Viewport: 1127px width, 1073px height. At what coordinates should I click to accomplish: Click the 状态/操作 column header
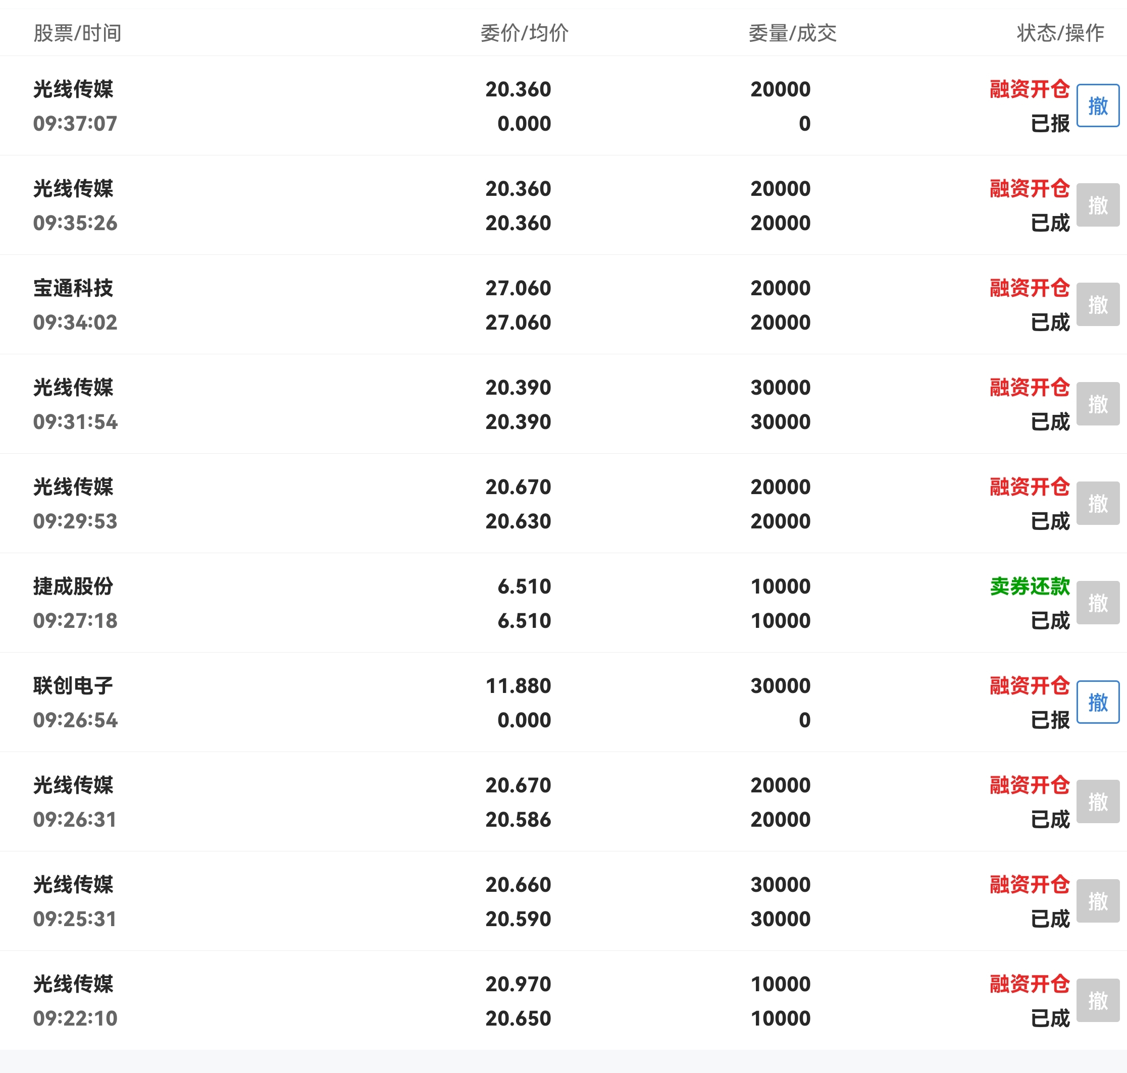point(1060,33)
